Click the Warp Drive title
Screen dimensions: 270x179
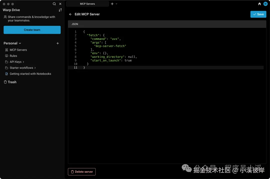[11, 10]
